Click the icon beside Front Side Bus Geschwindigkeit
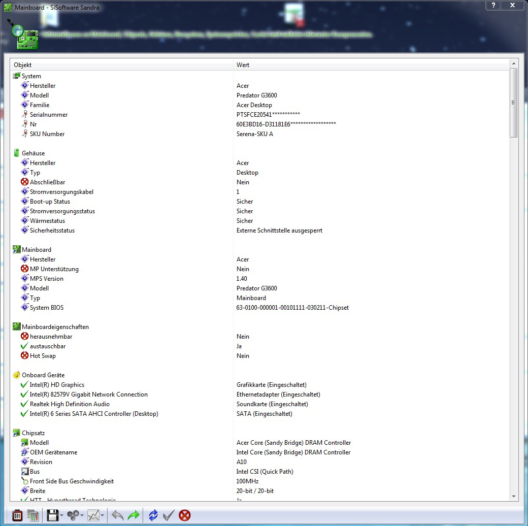The height and width of the screenshot is (526, 528). click(x=24, y=481)
